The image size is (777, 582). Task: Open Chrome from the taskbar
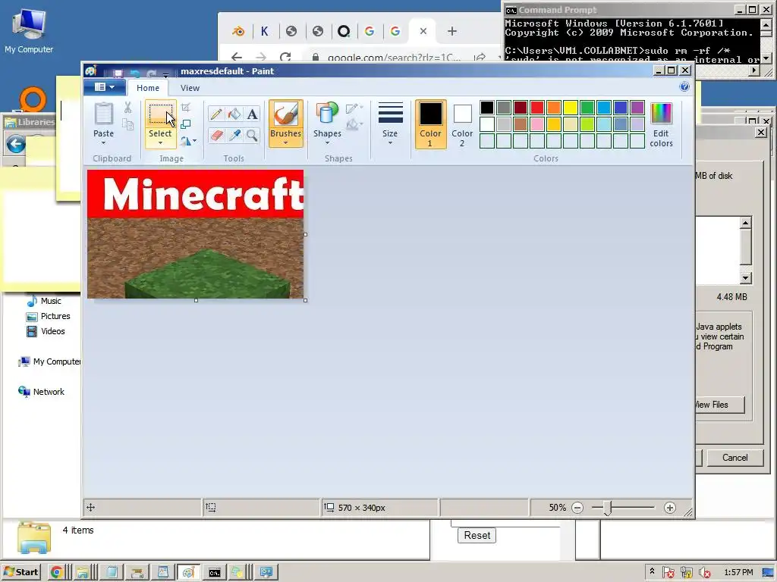pos(56,573)
